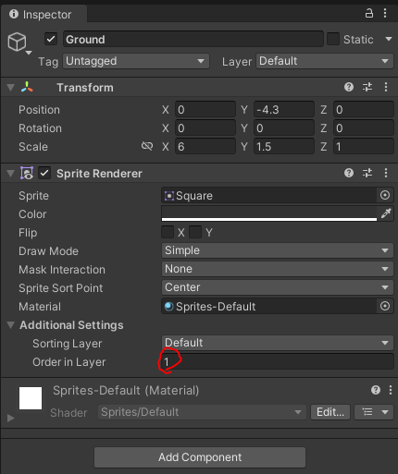This screenshot has height=474, width=398.
Task: Enable the Flip Y checkbox
Action: point(195,232)
